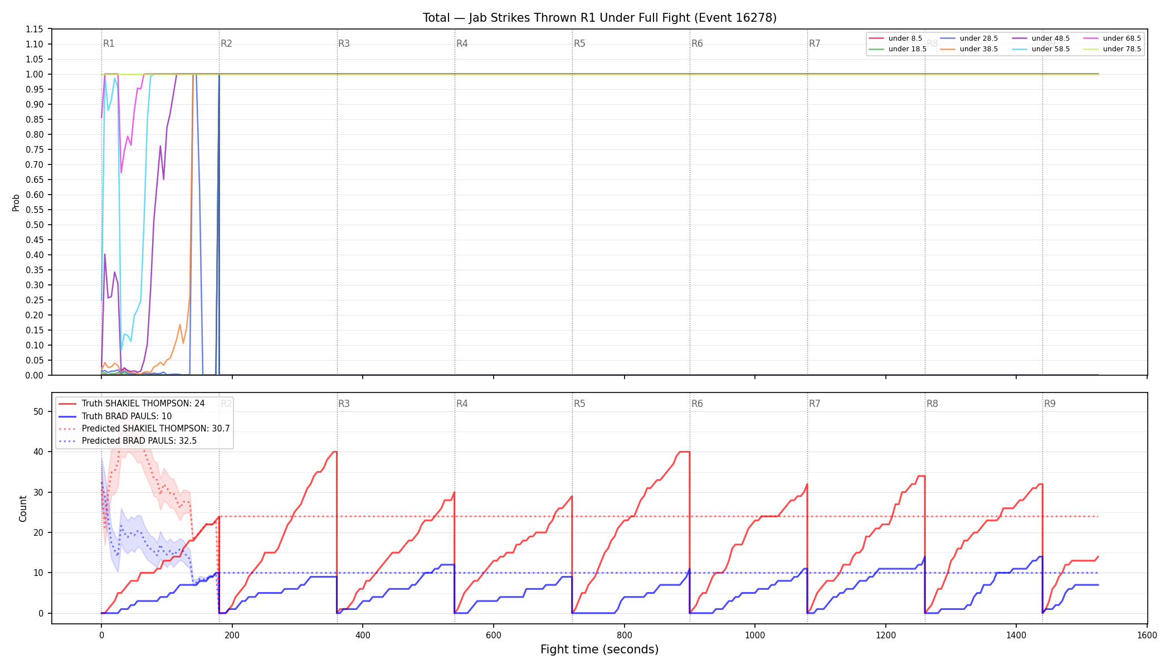
Task: Click the fight time axis tick label 600
Action: pyautogui.click(x=494, y=635)
